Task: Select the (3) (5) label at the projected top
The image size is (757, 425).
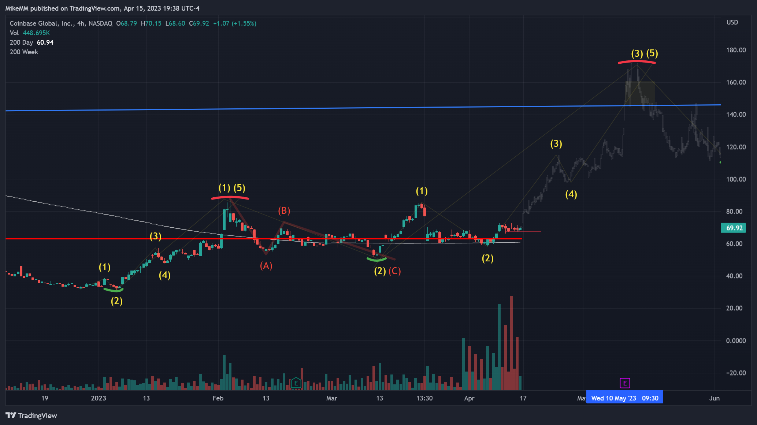Action: [645, 53]
